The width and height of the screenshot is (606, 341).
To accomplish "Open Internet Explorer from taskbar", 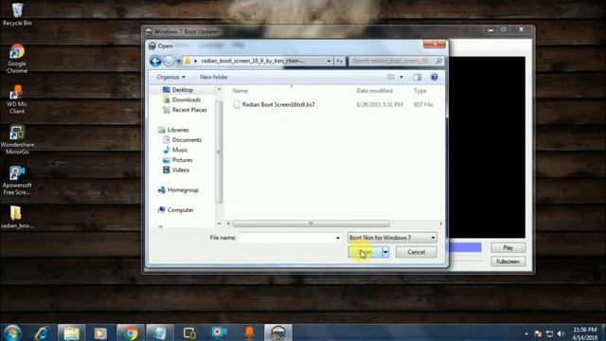I will coord(42,332).
